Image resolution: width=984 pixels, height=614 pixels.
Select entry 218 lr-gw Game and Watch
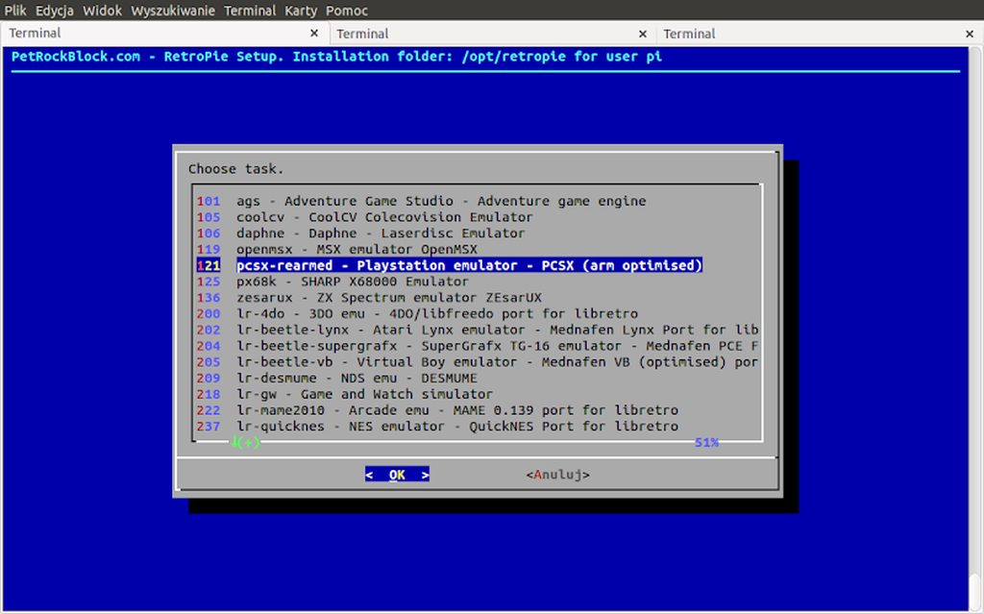pos(345,394)
